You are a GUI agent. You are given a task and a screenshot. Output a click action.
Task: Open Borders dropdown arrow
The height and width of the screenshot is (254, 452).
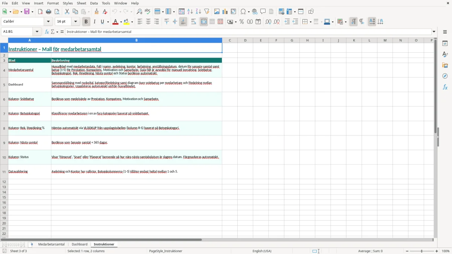[310, 22]
